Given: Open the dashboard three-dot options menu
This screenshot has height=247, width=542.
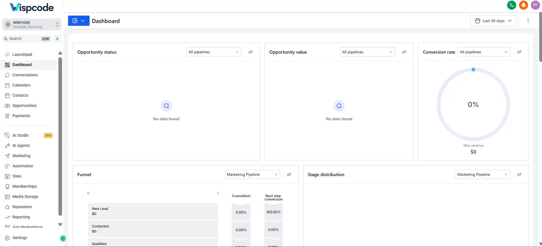Looking at the screenshot, I should (528, 21).
